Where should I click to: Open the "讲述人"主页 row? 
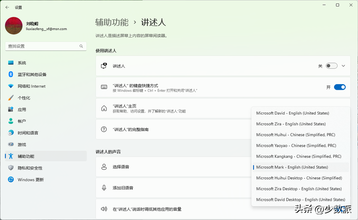pyautogui.click(x=173, y=108)
